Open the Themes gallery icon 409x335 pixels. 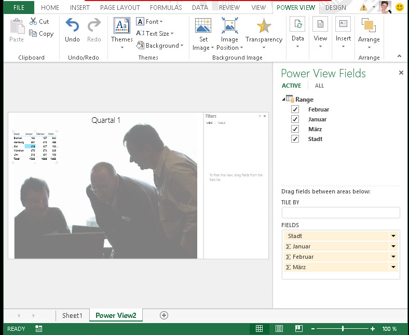point(121,25)
